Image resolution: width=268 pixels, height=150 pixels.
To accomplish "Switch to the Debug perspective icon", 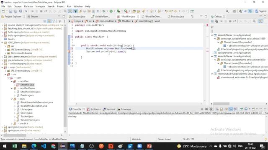I will point(250,11).
